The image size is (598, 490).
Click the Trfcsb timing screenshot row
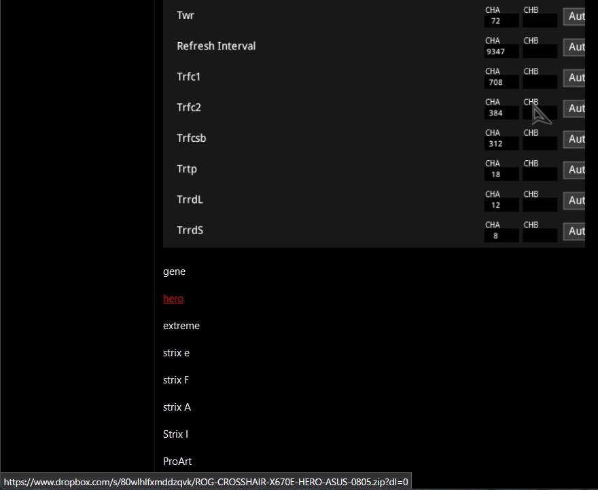[374, 138]
